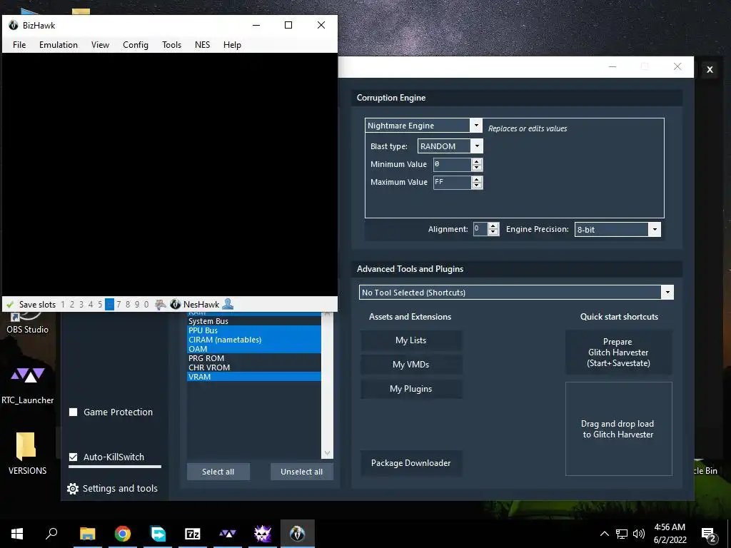
Task: Open the NES menu
Action: [x=202, y=45]
